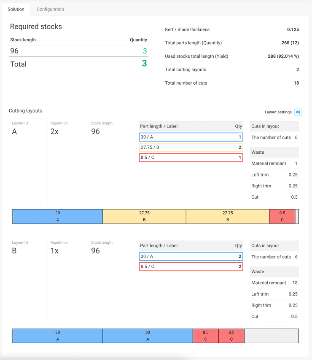
Task: Click the first yellow 27.75 B segment
Action: point(144,216)
